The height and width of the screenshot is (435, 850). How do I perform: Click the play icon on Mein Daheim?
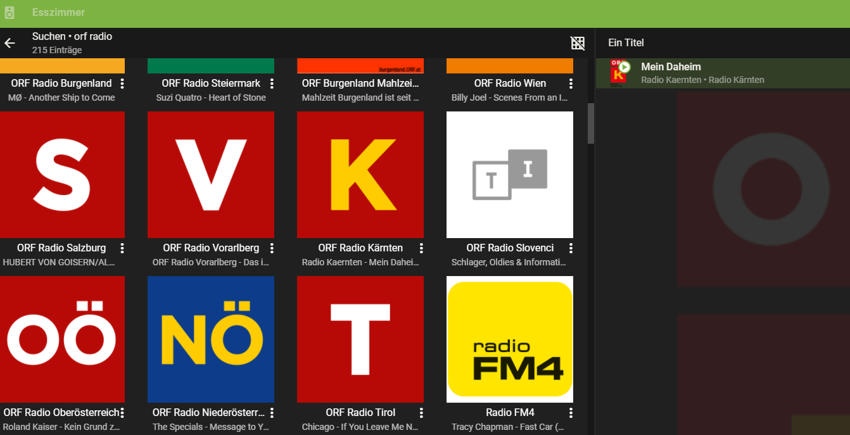[x=625, y=66]
